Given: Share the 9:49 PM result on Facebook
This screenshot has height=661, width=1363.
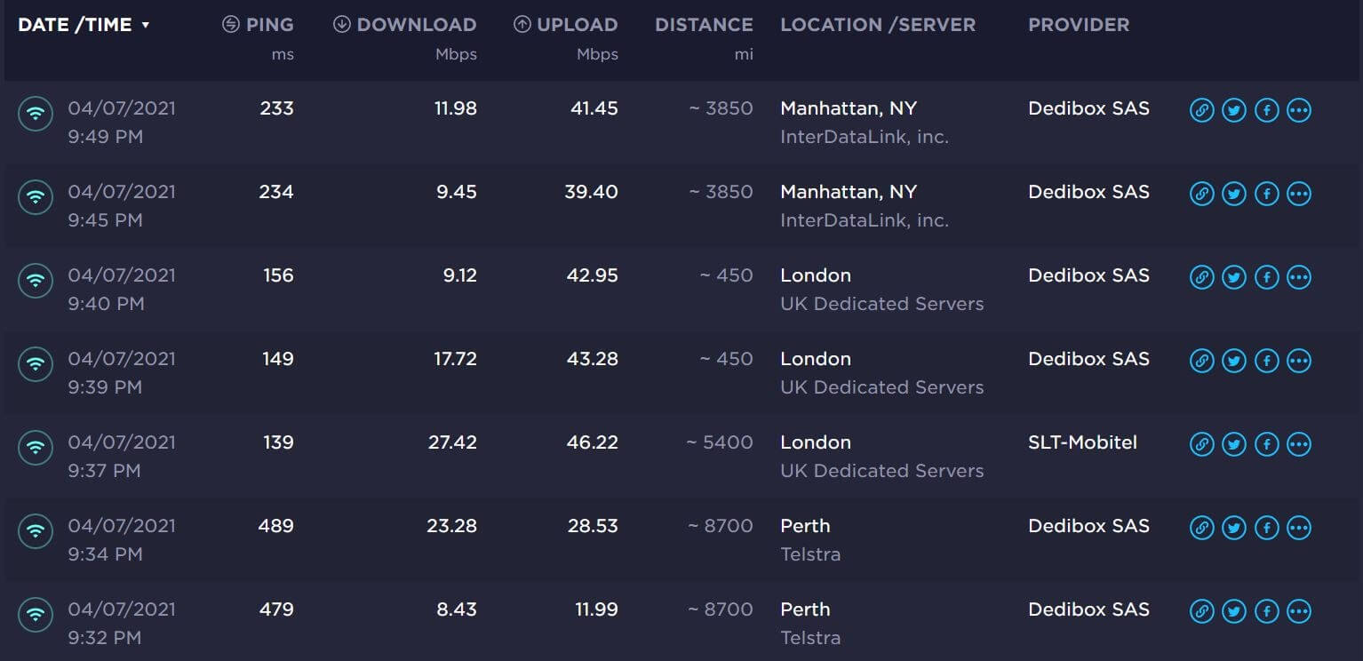Looking at the screenshot, I should 1266,110.
